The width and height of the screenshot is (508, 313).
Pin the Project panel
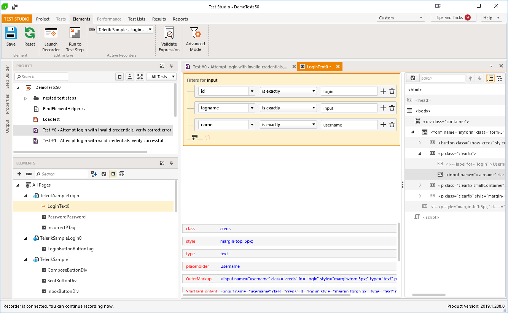(171, 66)
